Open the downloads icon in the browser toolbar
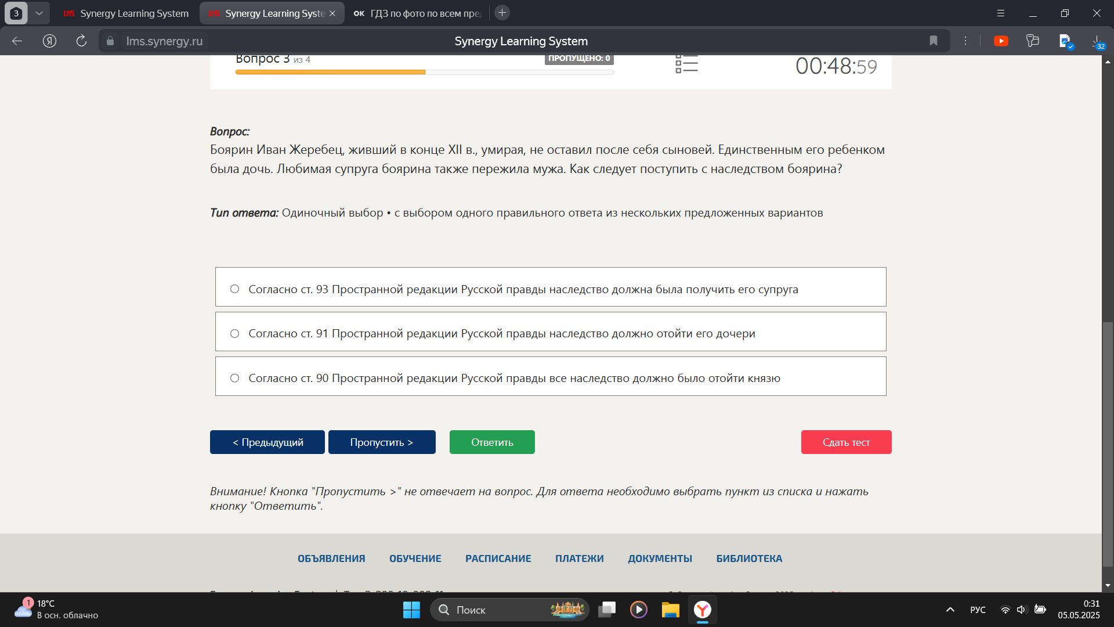This screenshot has height=627, width=1114. [1097, 41]
